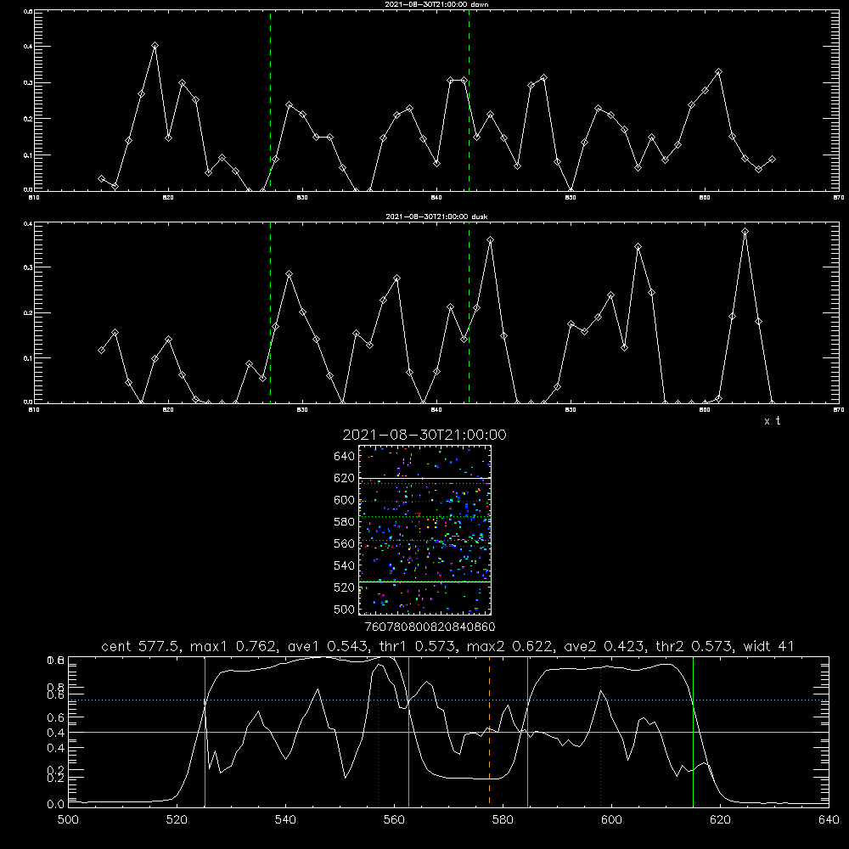Click the '0.4' y-axis label of the dawn plot

click(28, 47)
